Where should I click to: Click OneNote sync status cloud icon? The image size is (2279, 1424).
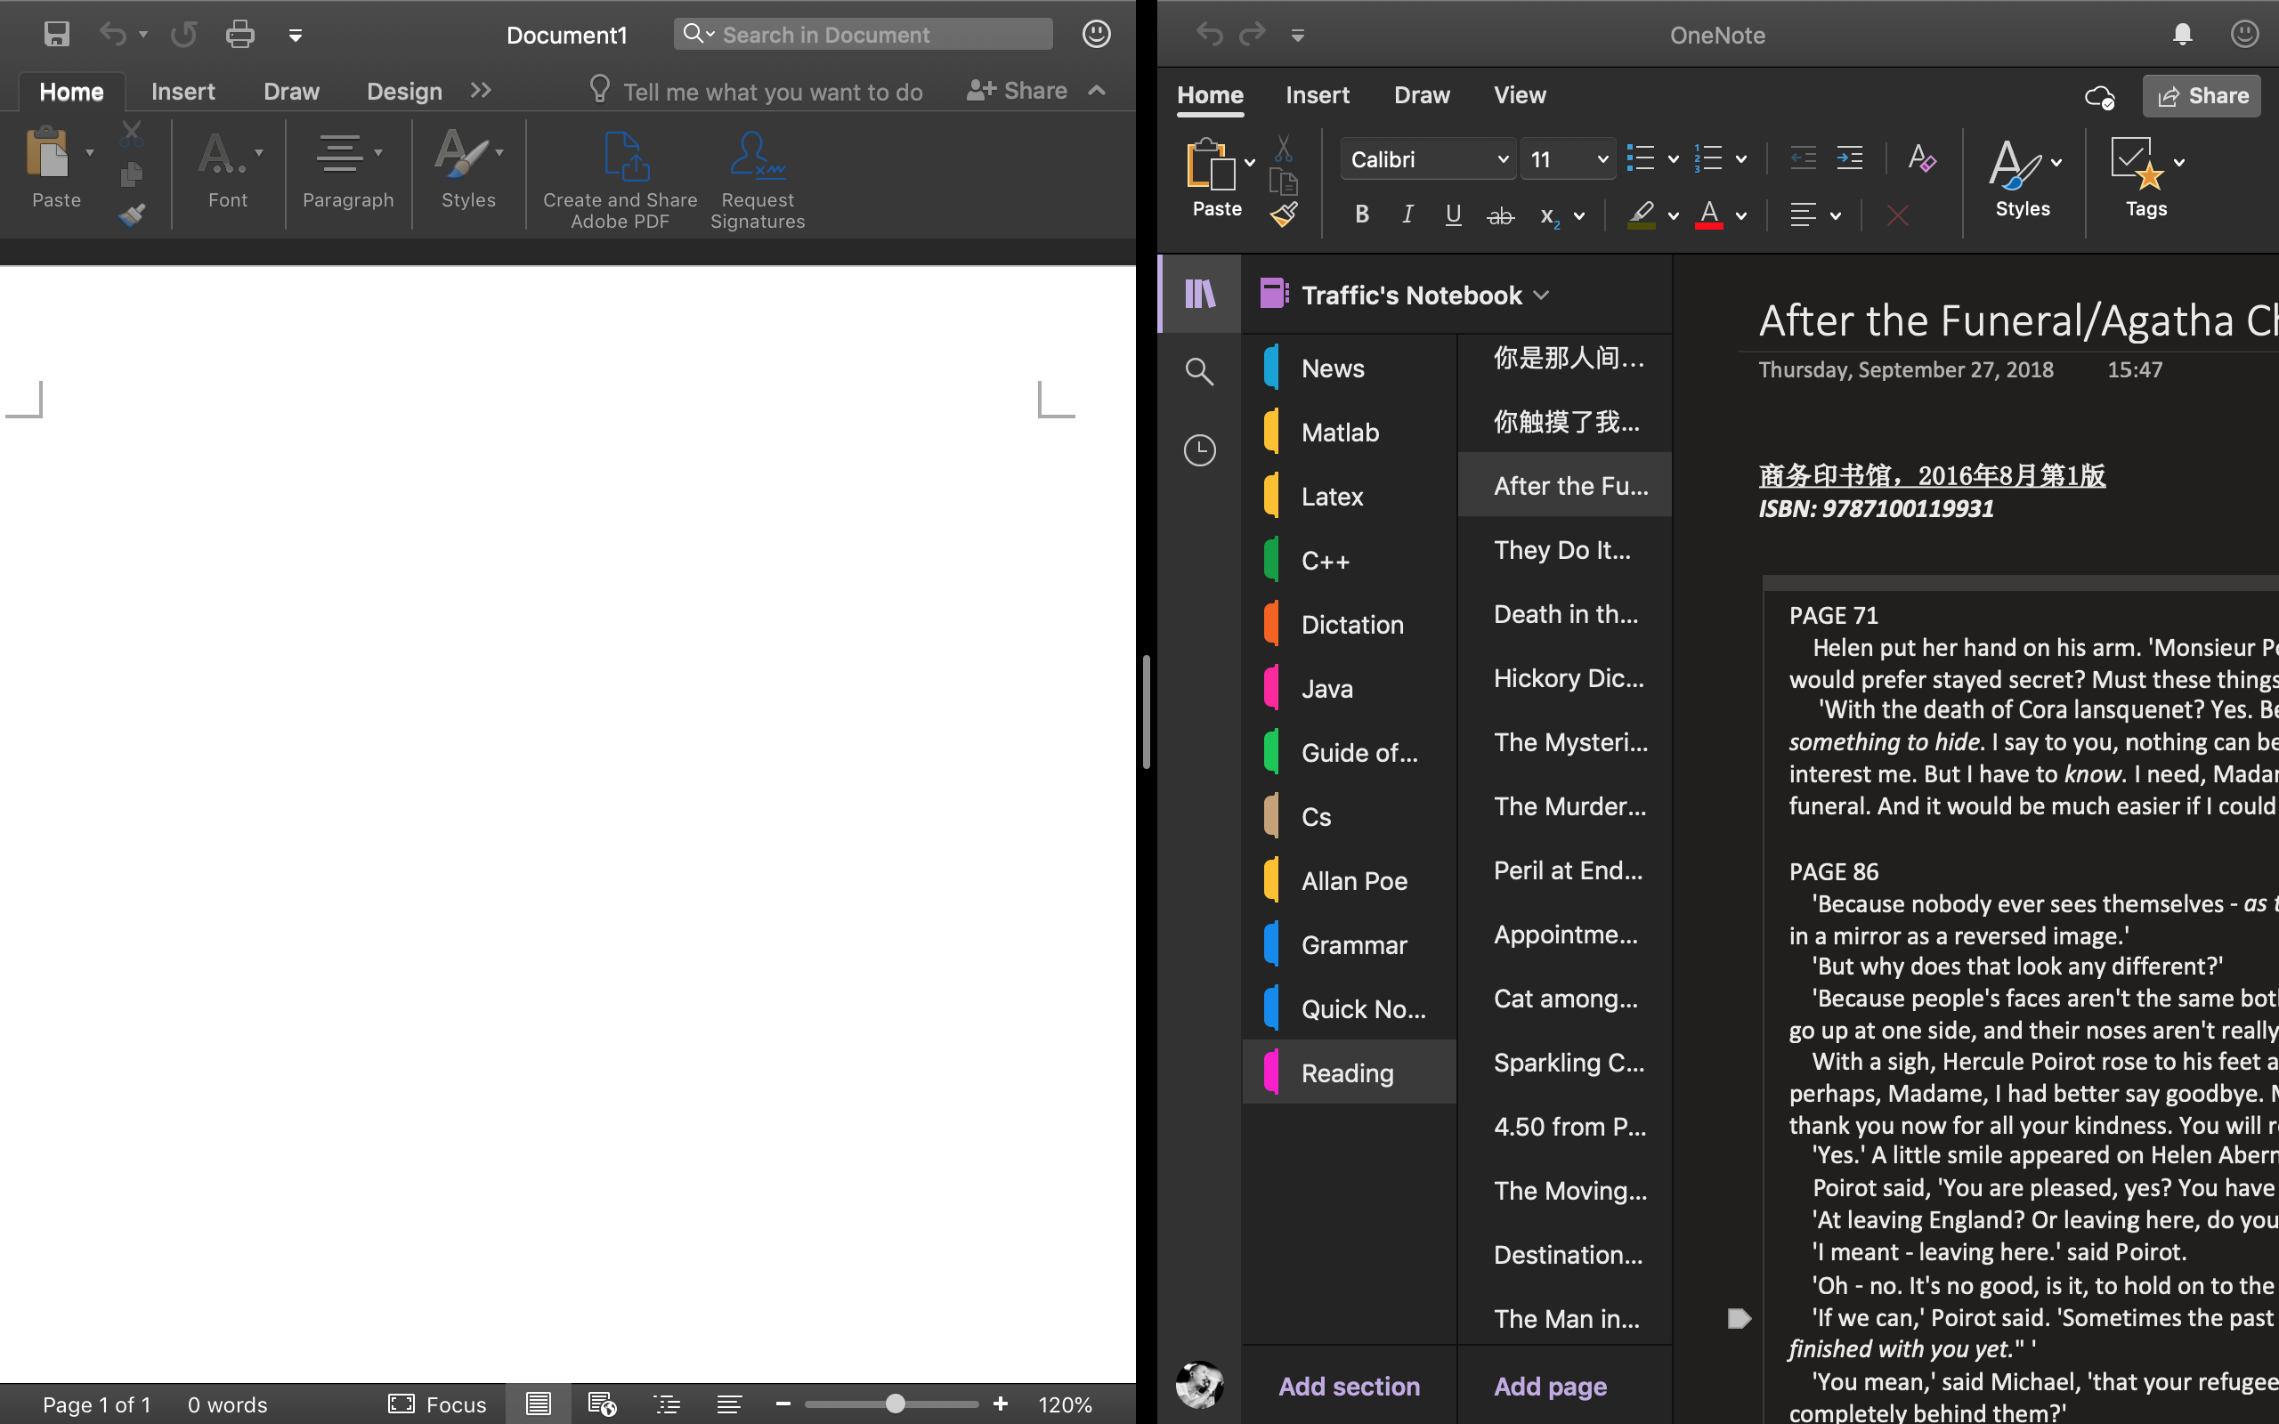(x=2099, y=96)
